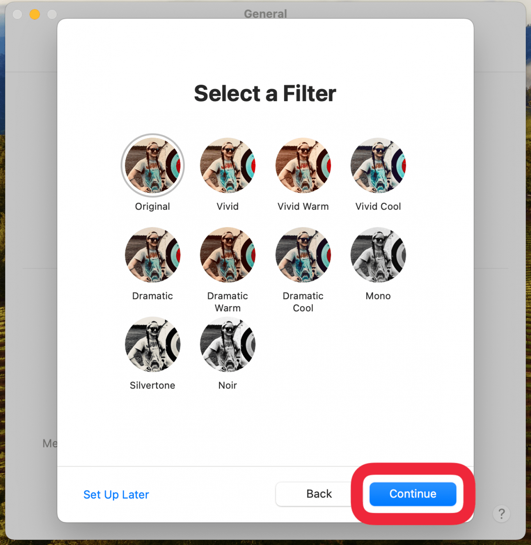
Task: Click the General window title
Action: pos(265,14)
